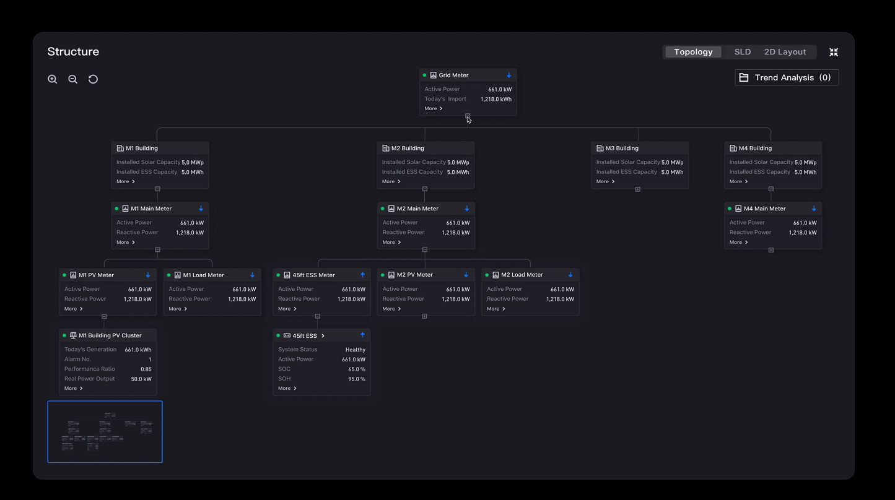Switch to the SLD tab
This screenshot has height=500, width=895.
[742, 52]
